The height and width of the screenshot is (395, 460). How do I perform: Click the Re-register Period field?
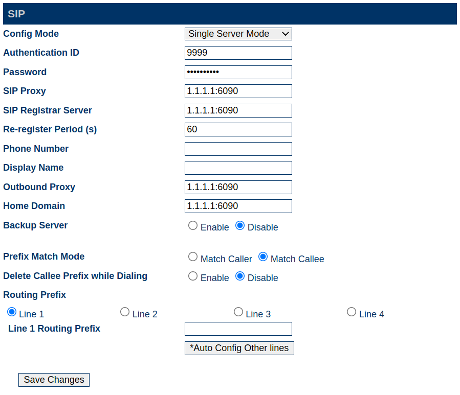tap(238, 129)
